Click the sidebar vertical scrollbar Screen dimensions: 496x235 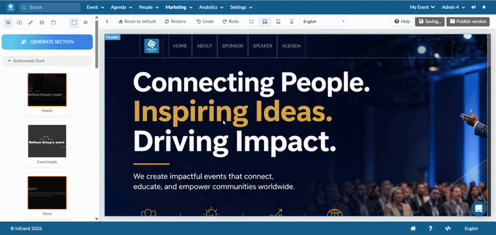97,44
